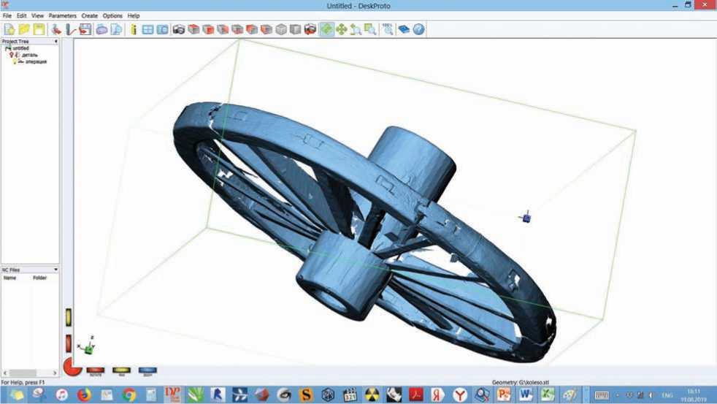This screenshot has width=717, height=404.
Task: Select the деталь part in project tree
Action: pyautogui.click(x=30, y=55)
